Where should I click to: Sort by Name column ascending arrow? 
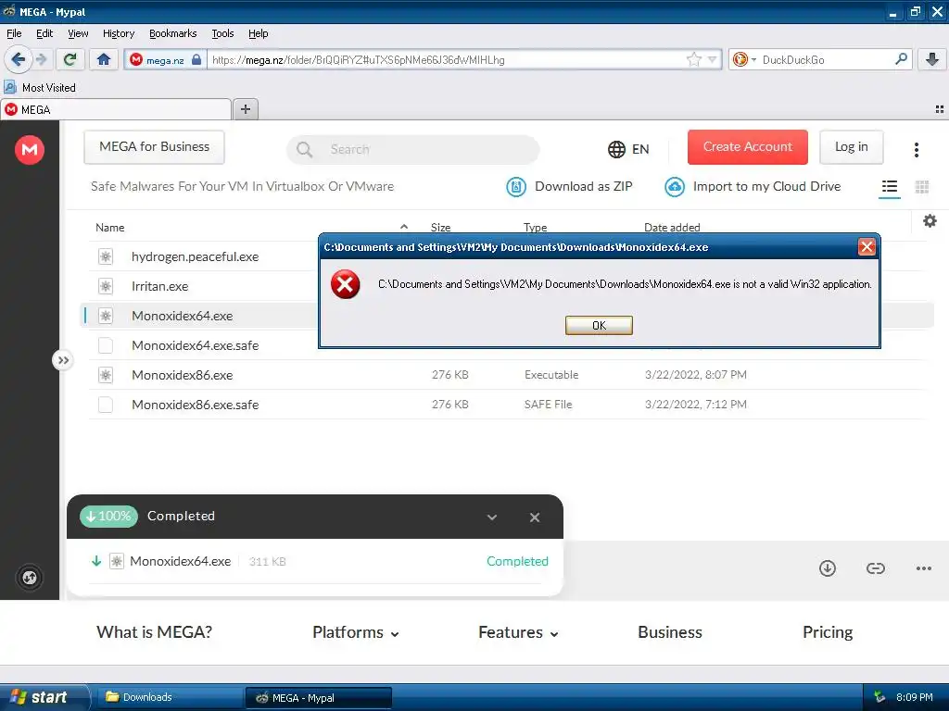[404, 227]
